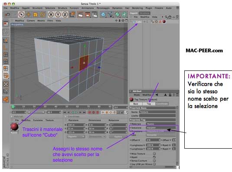Click the Applica button

coord(118,137)
